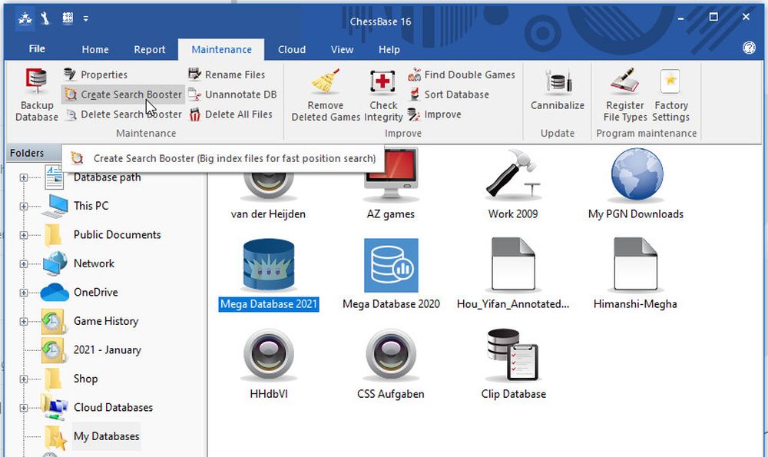Run Check Integrity tool
Viewport: 768px width, 457px height.
(382, 83)
